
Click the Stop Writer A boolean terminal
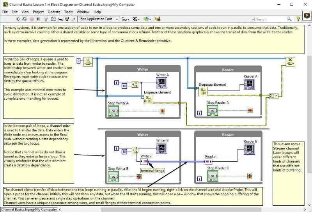click(113, 111)
